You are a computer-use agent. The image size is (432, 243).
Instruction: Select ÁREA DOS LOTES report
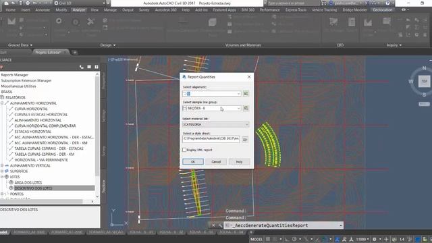(x=28, y=183)
